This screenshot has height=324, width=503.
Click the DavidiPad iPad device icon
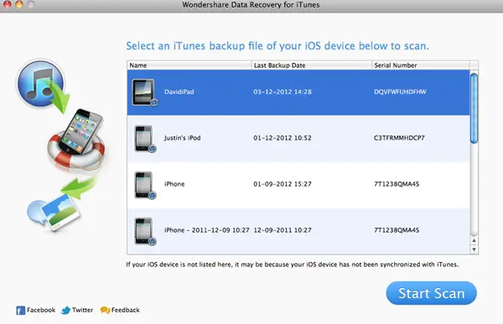click(145, 92)
